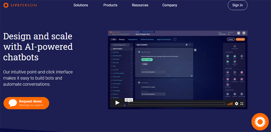
Task: Enter video fullscreen mode
Action: click(x=242, y=103)
